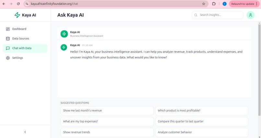Viewport: 261px width, 138px height.
Task: Open the Chrome profile avatar
Action: (x=224, y=4)
